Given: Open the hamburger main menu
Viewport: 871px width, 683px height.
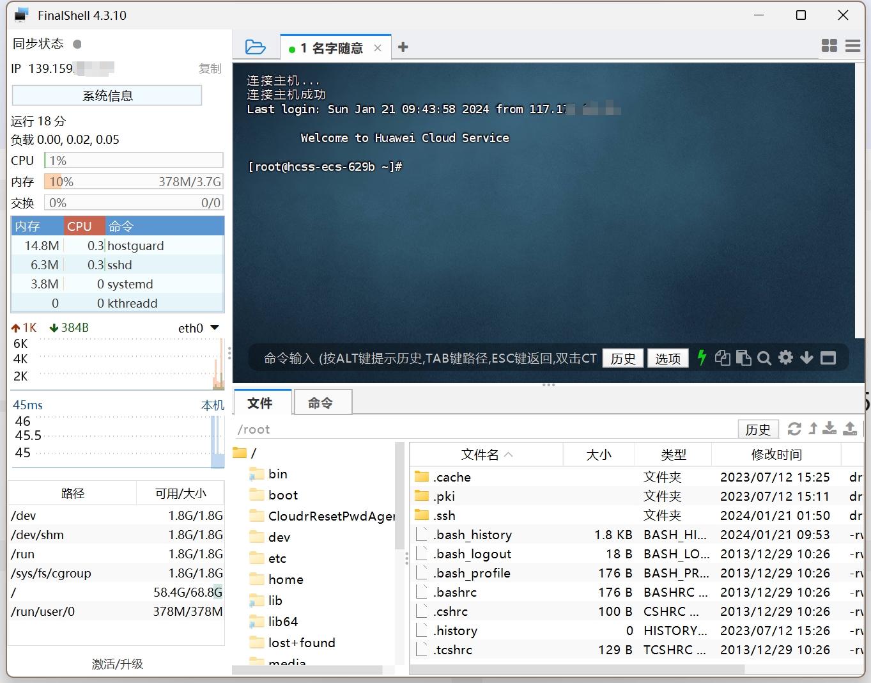Looking at the screenshot, I should [x=852, y=45].
